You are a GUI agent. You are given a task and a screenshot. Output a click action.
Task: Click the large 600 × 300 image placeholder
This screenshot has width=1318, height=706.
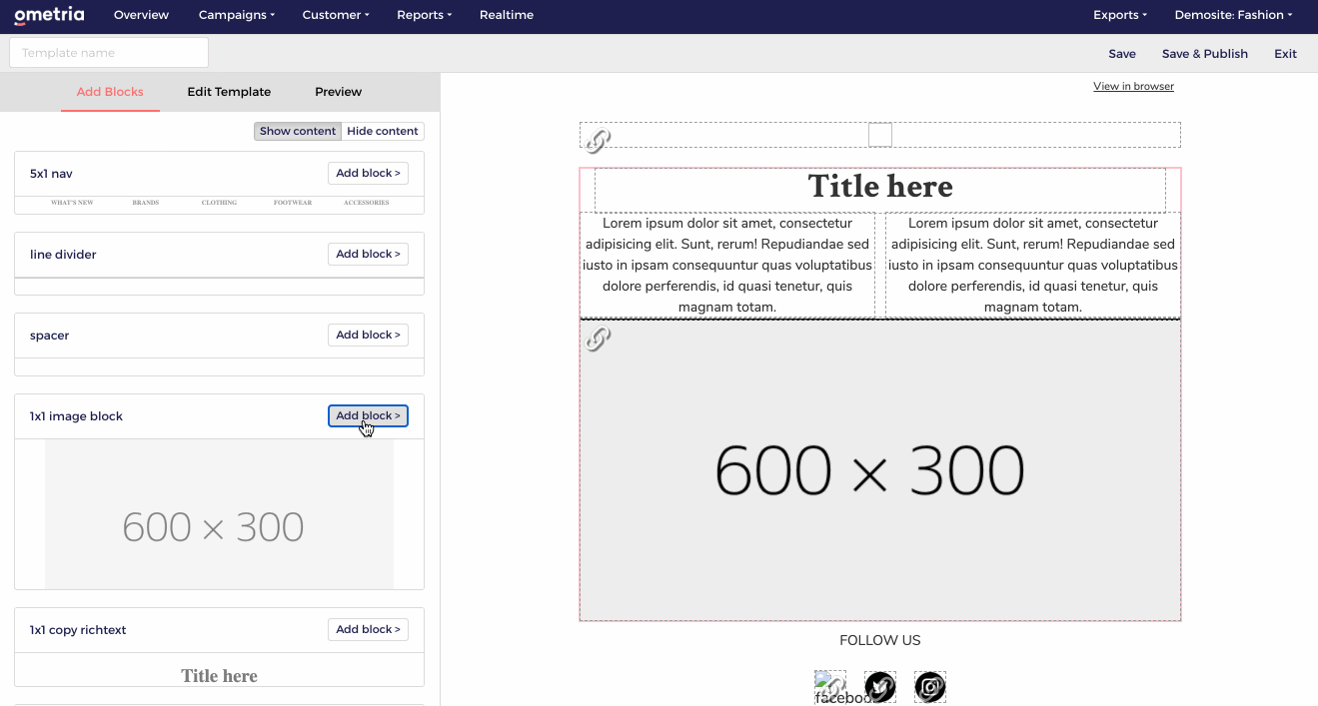[x=880, y=470]
